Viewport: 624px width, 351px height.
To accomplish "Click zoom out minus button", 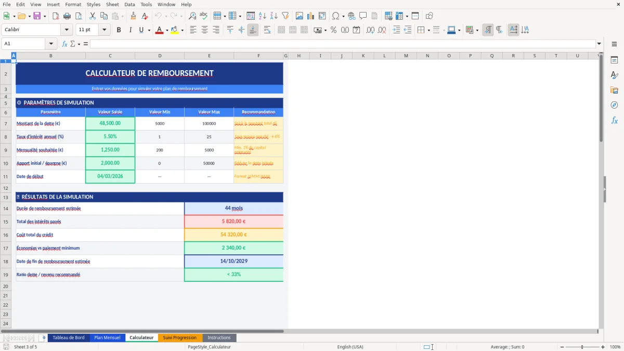I will point(561,347).
